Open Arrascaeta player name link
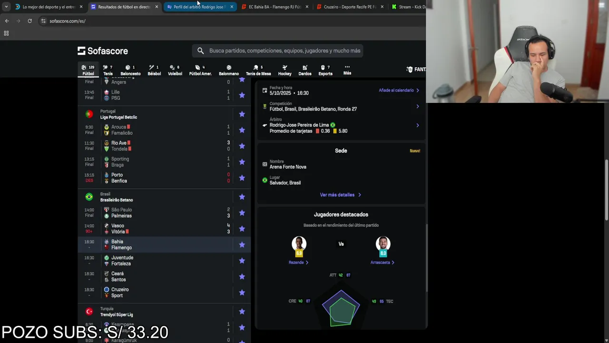Image resolution: width=609 pixels, height=343 pixels. (x=383, y=262)
